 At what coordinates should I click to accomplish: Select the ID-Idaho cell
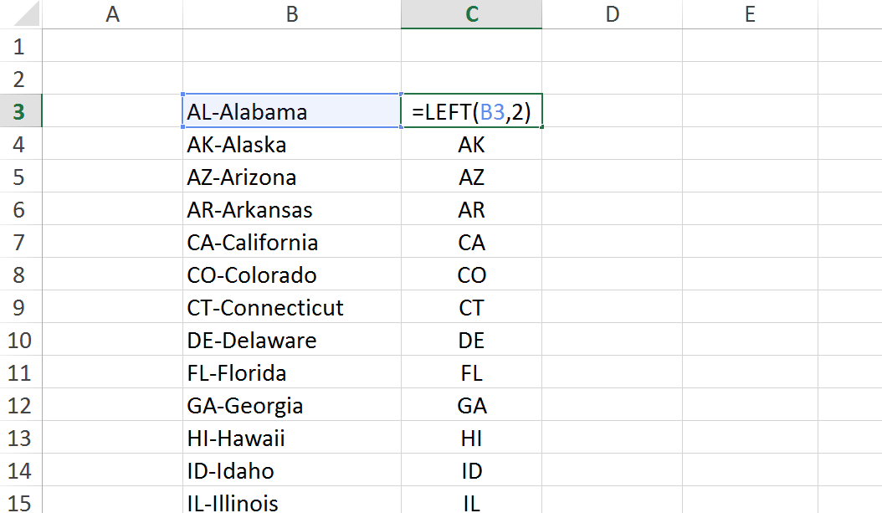click(291, 471)
